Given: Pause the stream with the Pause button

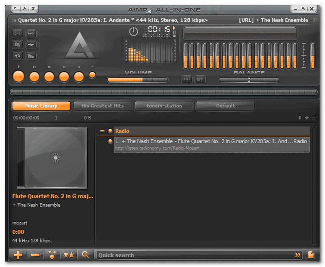Looking at the screenshot, I should [34, 77].
